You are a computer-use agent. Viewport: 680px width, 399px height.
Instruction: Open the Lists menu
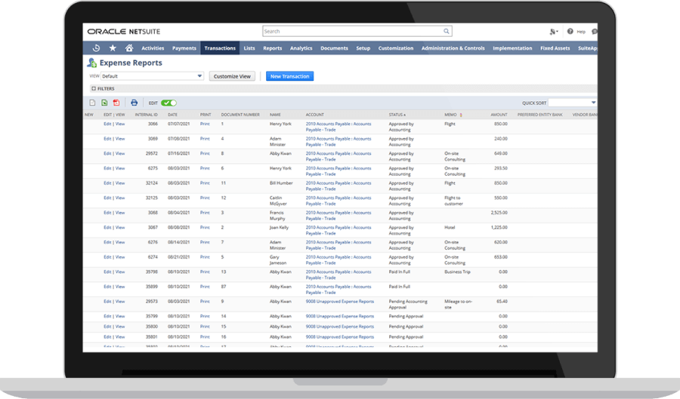pyautogui.click(x=249, y=48)
